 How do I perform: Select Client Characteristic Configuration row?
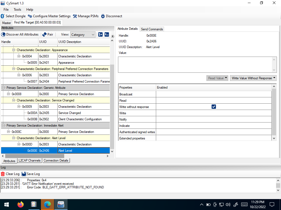(x=55, y=119)
